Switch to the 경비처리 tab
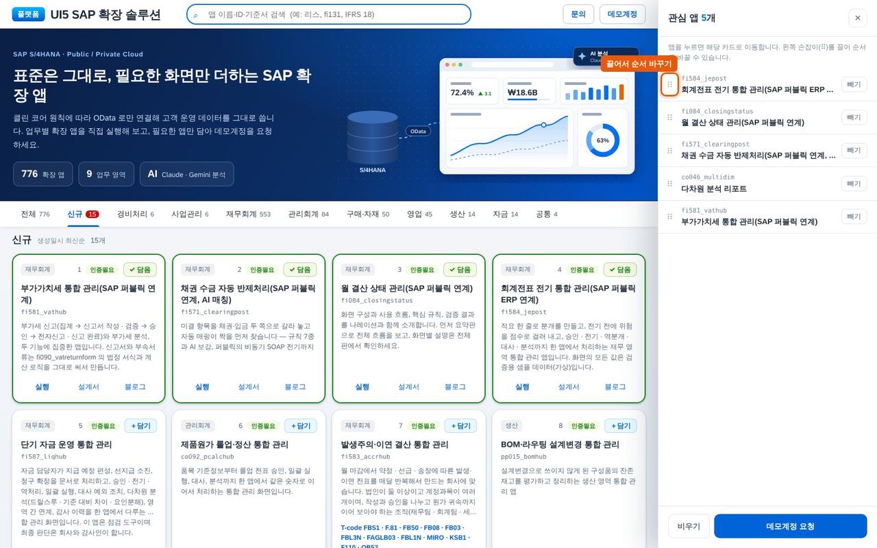Screen dimensions: 877x548 pos(135,214)
